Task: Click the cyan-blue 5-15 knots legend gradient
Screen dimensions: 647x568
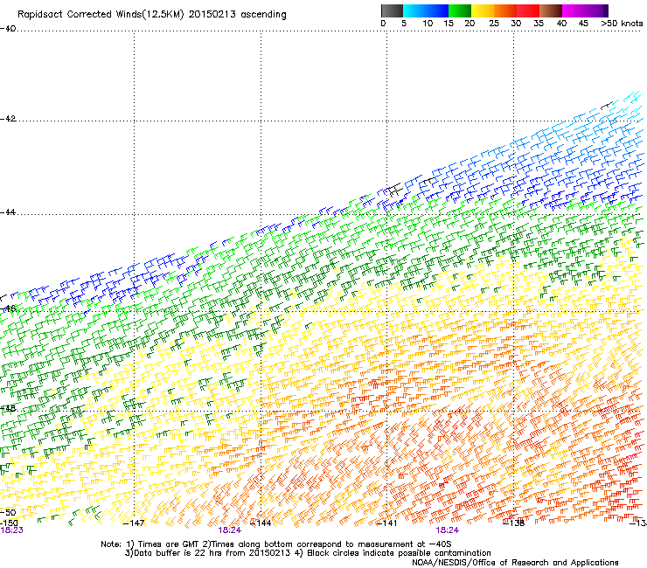Action: 426,10
